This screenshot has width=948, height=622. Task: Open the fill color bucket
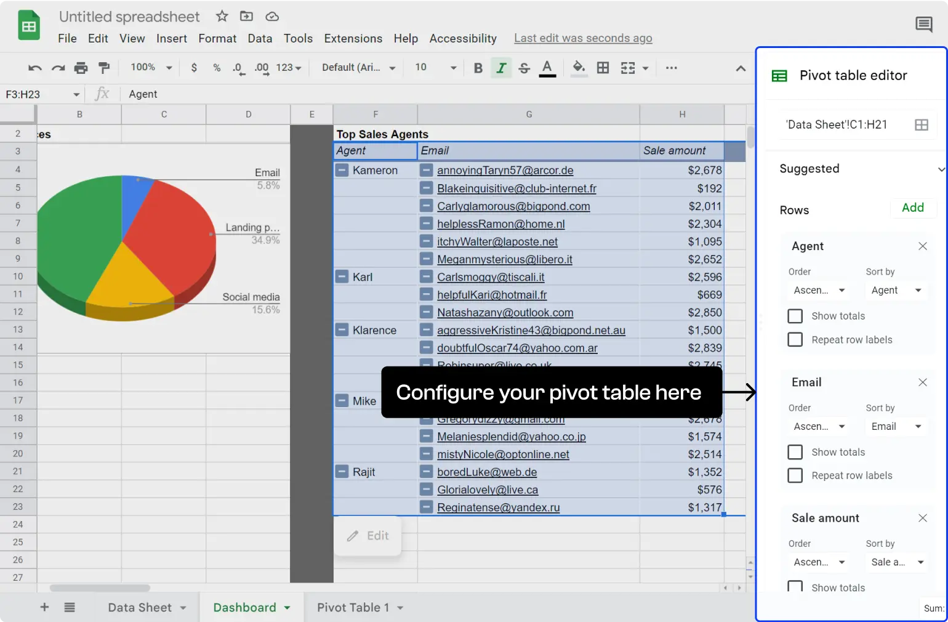click(579, 68)
